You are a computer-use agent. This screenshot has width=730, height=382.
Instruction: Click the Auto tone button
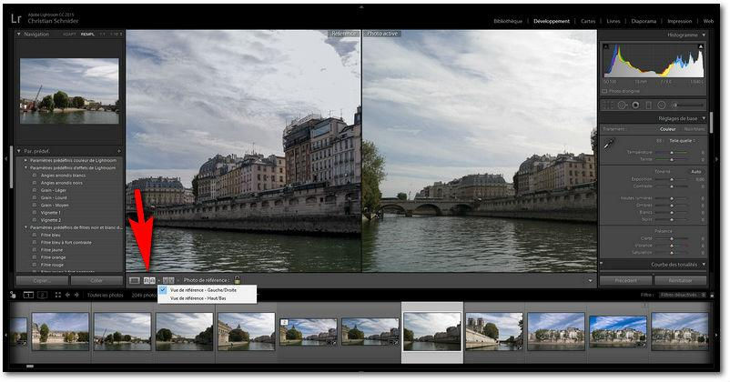pyautogui.click(x=695, y=172)
